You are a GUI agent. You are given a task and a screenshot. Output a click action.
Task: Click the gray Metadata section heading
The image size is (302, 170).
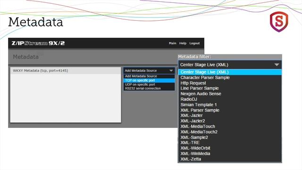25,57
